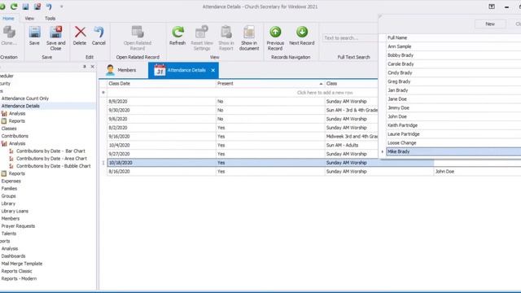Switch to the Home ribbon tab
This screenshot has height=293, width=521.
[8, 19]
